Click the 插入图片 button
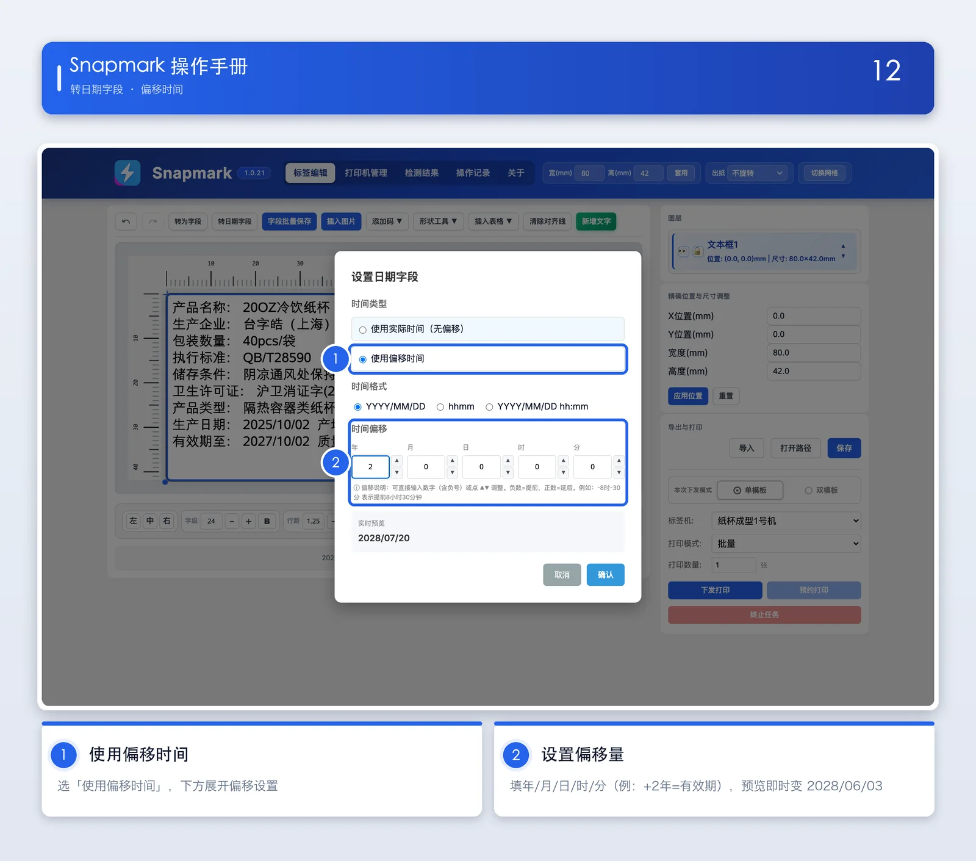 341,222
